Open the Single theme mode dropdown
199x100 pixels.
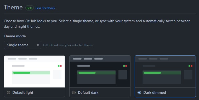click(x=22, y=45)
